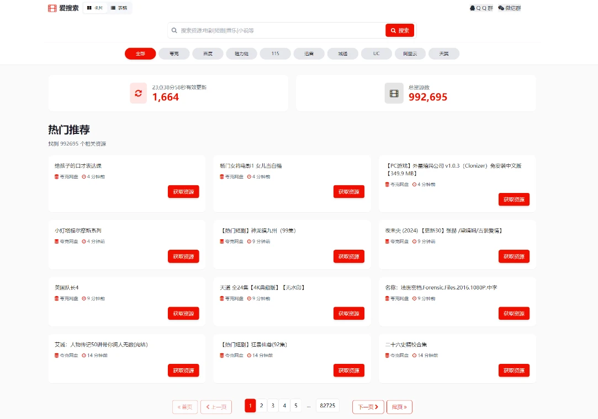
Task: Get resource for 美国队长4
Action: (183, 313)
